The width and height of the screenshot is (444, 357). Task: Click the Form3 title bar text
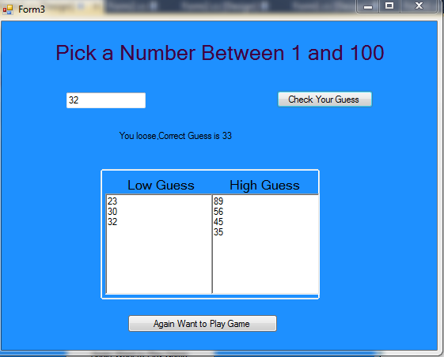32,9
